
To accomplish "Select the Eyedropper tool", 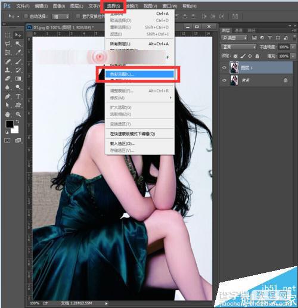I will 18,52.
